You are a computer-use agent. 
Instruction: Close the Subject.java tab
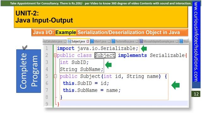click(88, 41)
